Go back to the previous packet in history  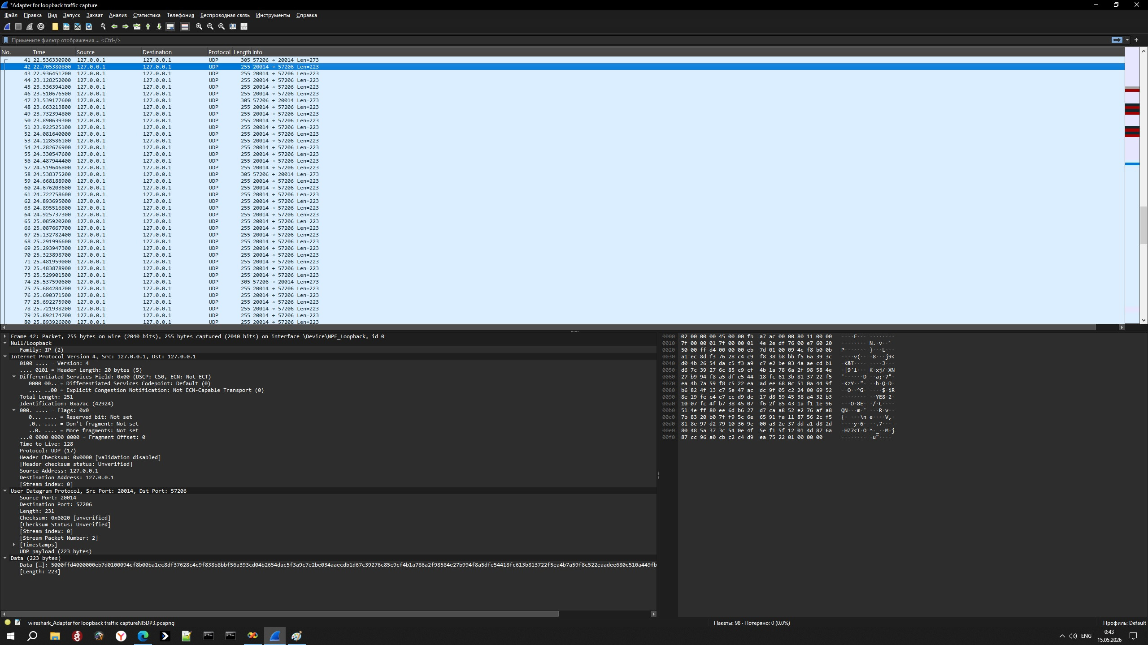114,26
